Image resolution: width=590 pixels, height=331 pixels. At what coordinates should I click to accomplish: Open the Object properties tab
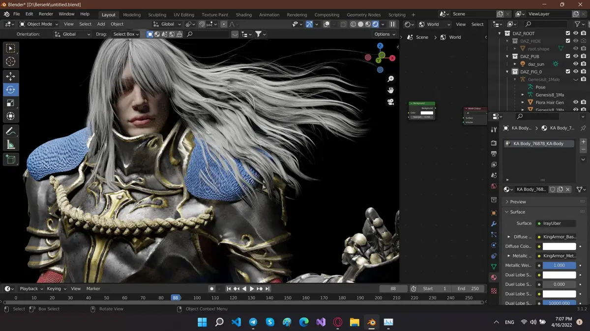tap(494, 213)
